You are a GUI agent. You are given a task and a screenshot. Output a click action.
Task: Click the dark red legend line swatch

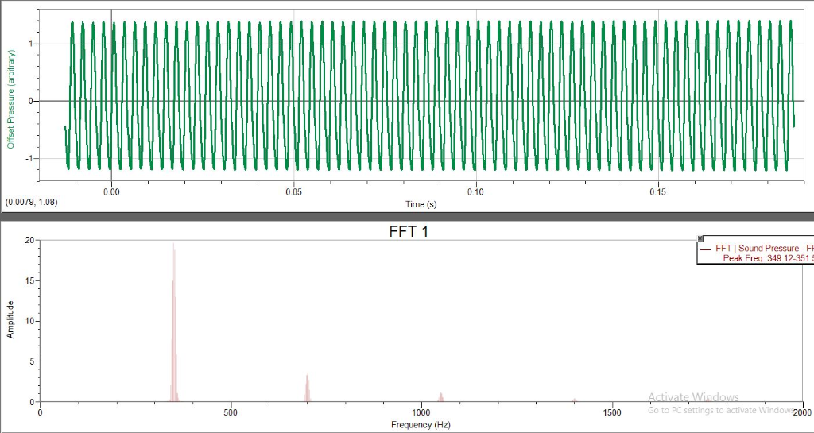pyautogui.click(x=705, y=249)
